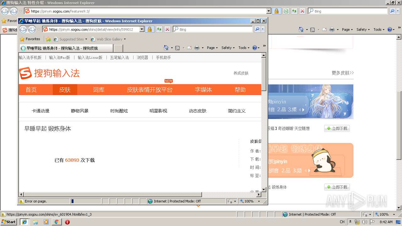The width and height of the screenshot is (402, 226).
Task: Open search provider dropdown in front window
Action: pos(263,29)
